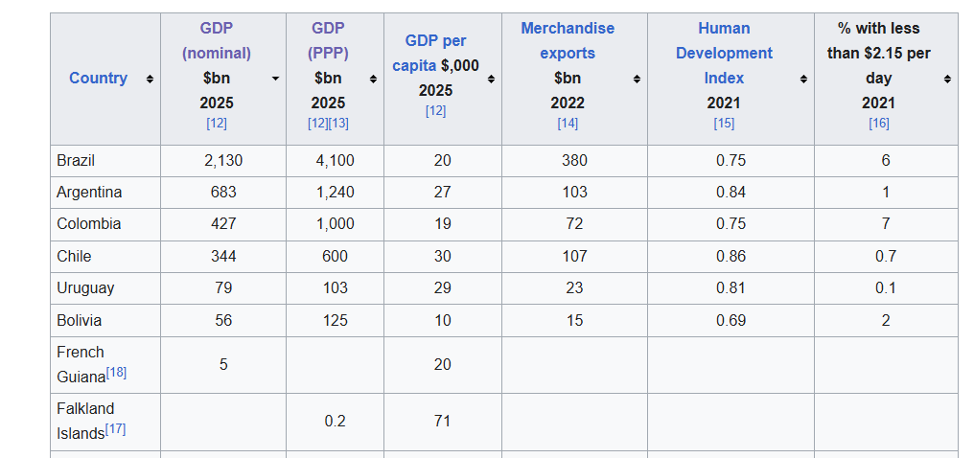Viewport: 974px width, 458px height.
Task: Sort by % with less than $2.15 per day
Action: coord(947,79)
